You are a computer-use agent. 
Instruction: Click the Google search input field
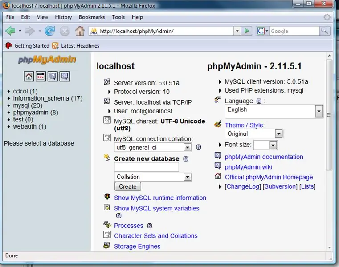(294, 31)
